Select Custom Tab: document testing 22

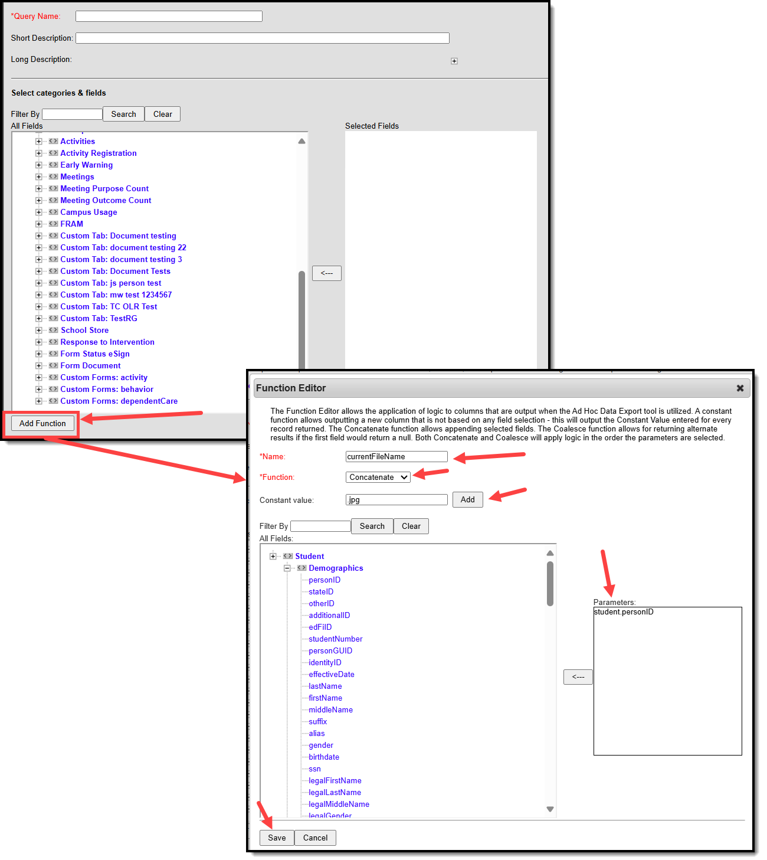[123, 247]
